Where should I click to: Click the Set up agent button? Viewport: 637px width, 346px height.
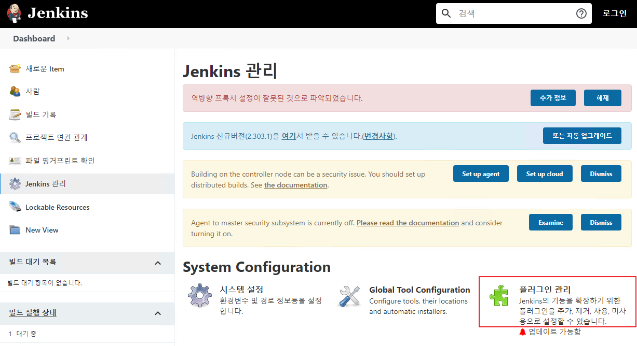pyautogui.click(x=481, y=174)
